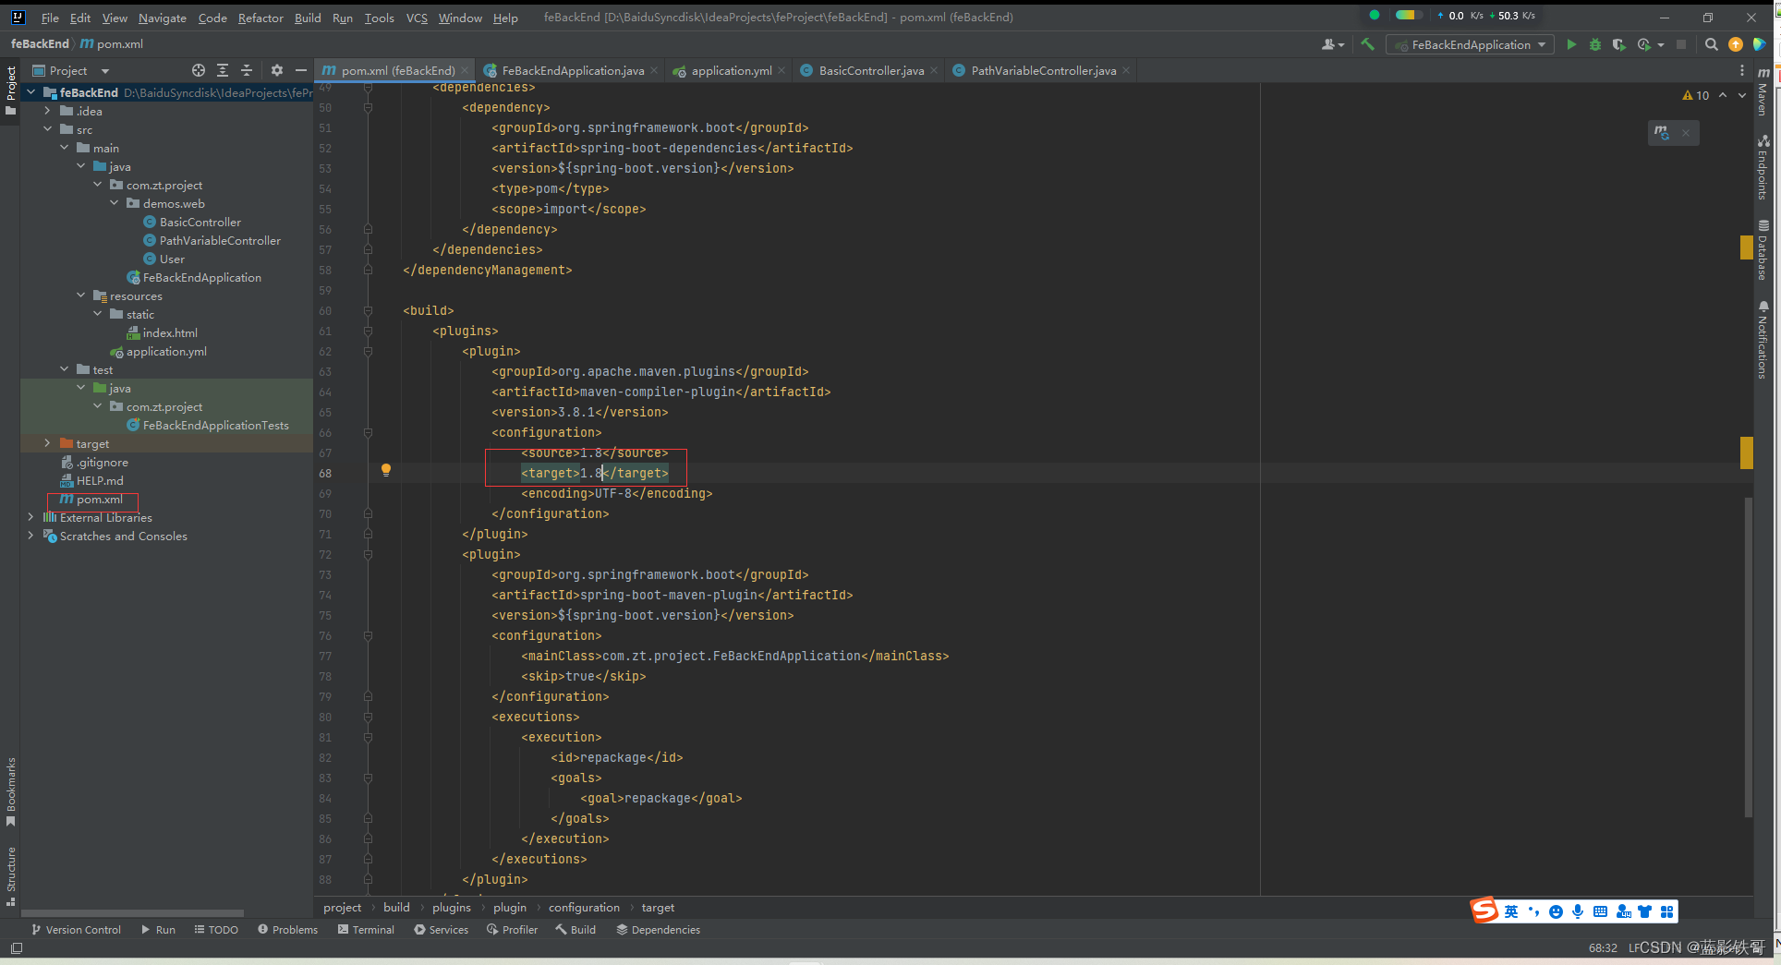Open Structure side tool window
The image size is (1781, 965).
click(10, 876)
